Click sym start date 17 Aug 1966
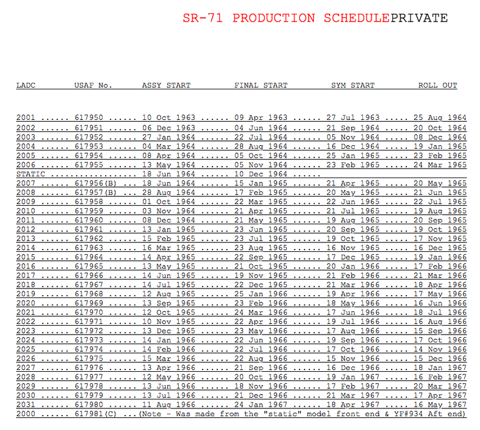Viewport: 480px width, 430px height. point(353,331)
